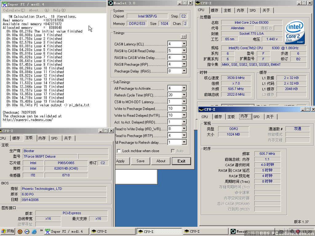Click the front CPU-Z memory window title icon
This screenshot has width=315, height=236.
coord(201,109)
